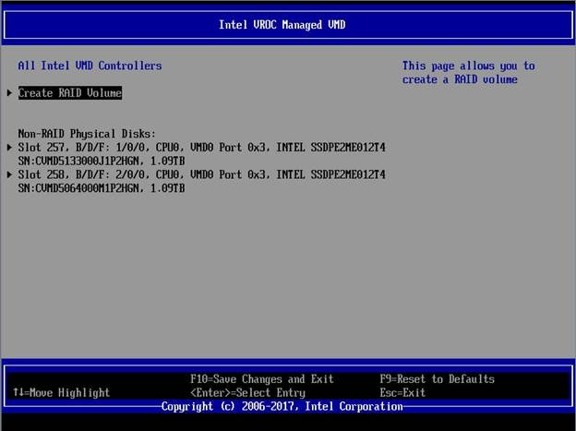Click the RAID volume help description text
Screen dimensions: 576x431
click(x=468, y=73)
